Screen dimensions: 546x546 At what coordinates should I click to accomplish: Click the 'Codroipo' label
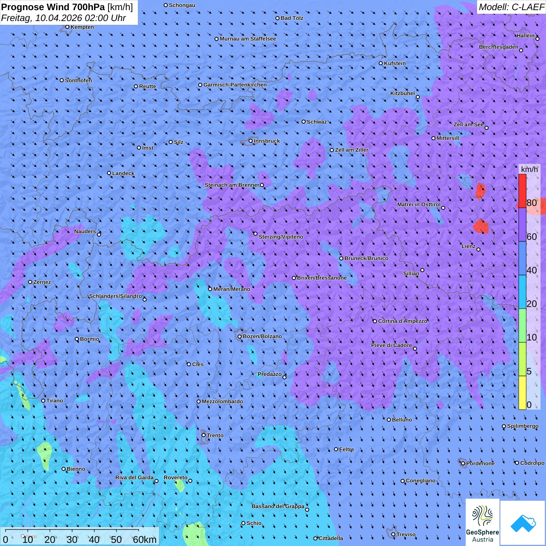coord(532,463)
